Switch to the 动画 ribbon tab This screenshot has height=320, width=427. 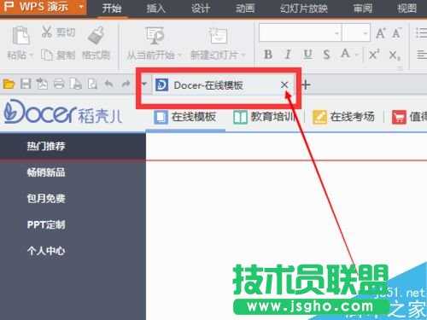[245, 9]
